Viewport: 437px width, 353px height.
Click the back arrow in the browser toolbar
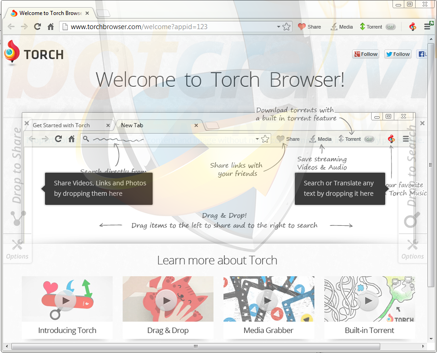coord(11,27)
